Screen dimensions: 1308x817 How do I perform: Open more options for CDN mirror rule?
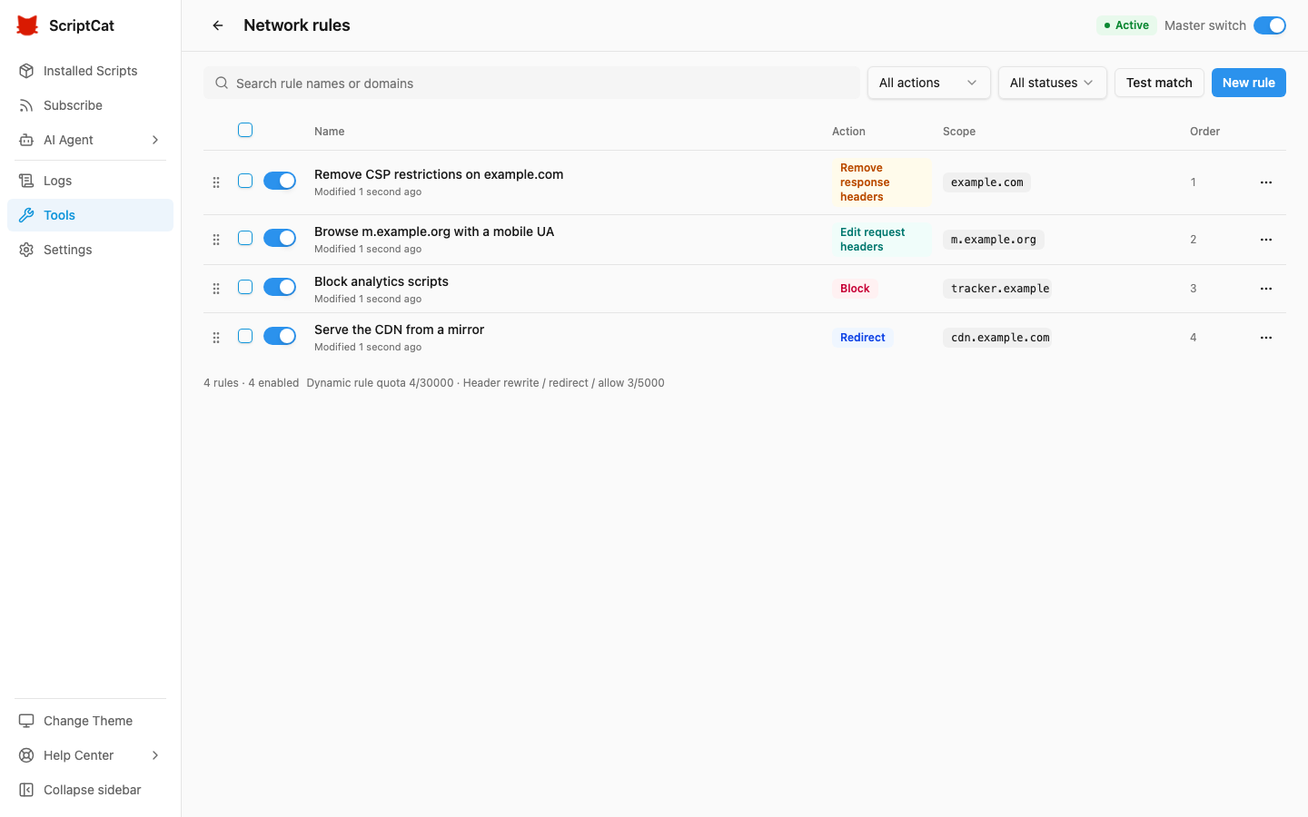pos(1266,338)
